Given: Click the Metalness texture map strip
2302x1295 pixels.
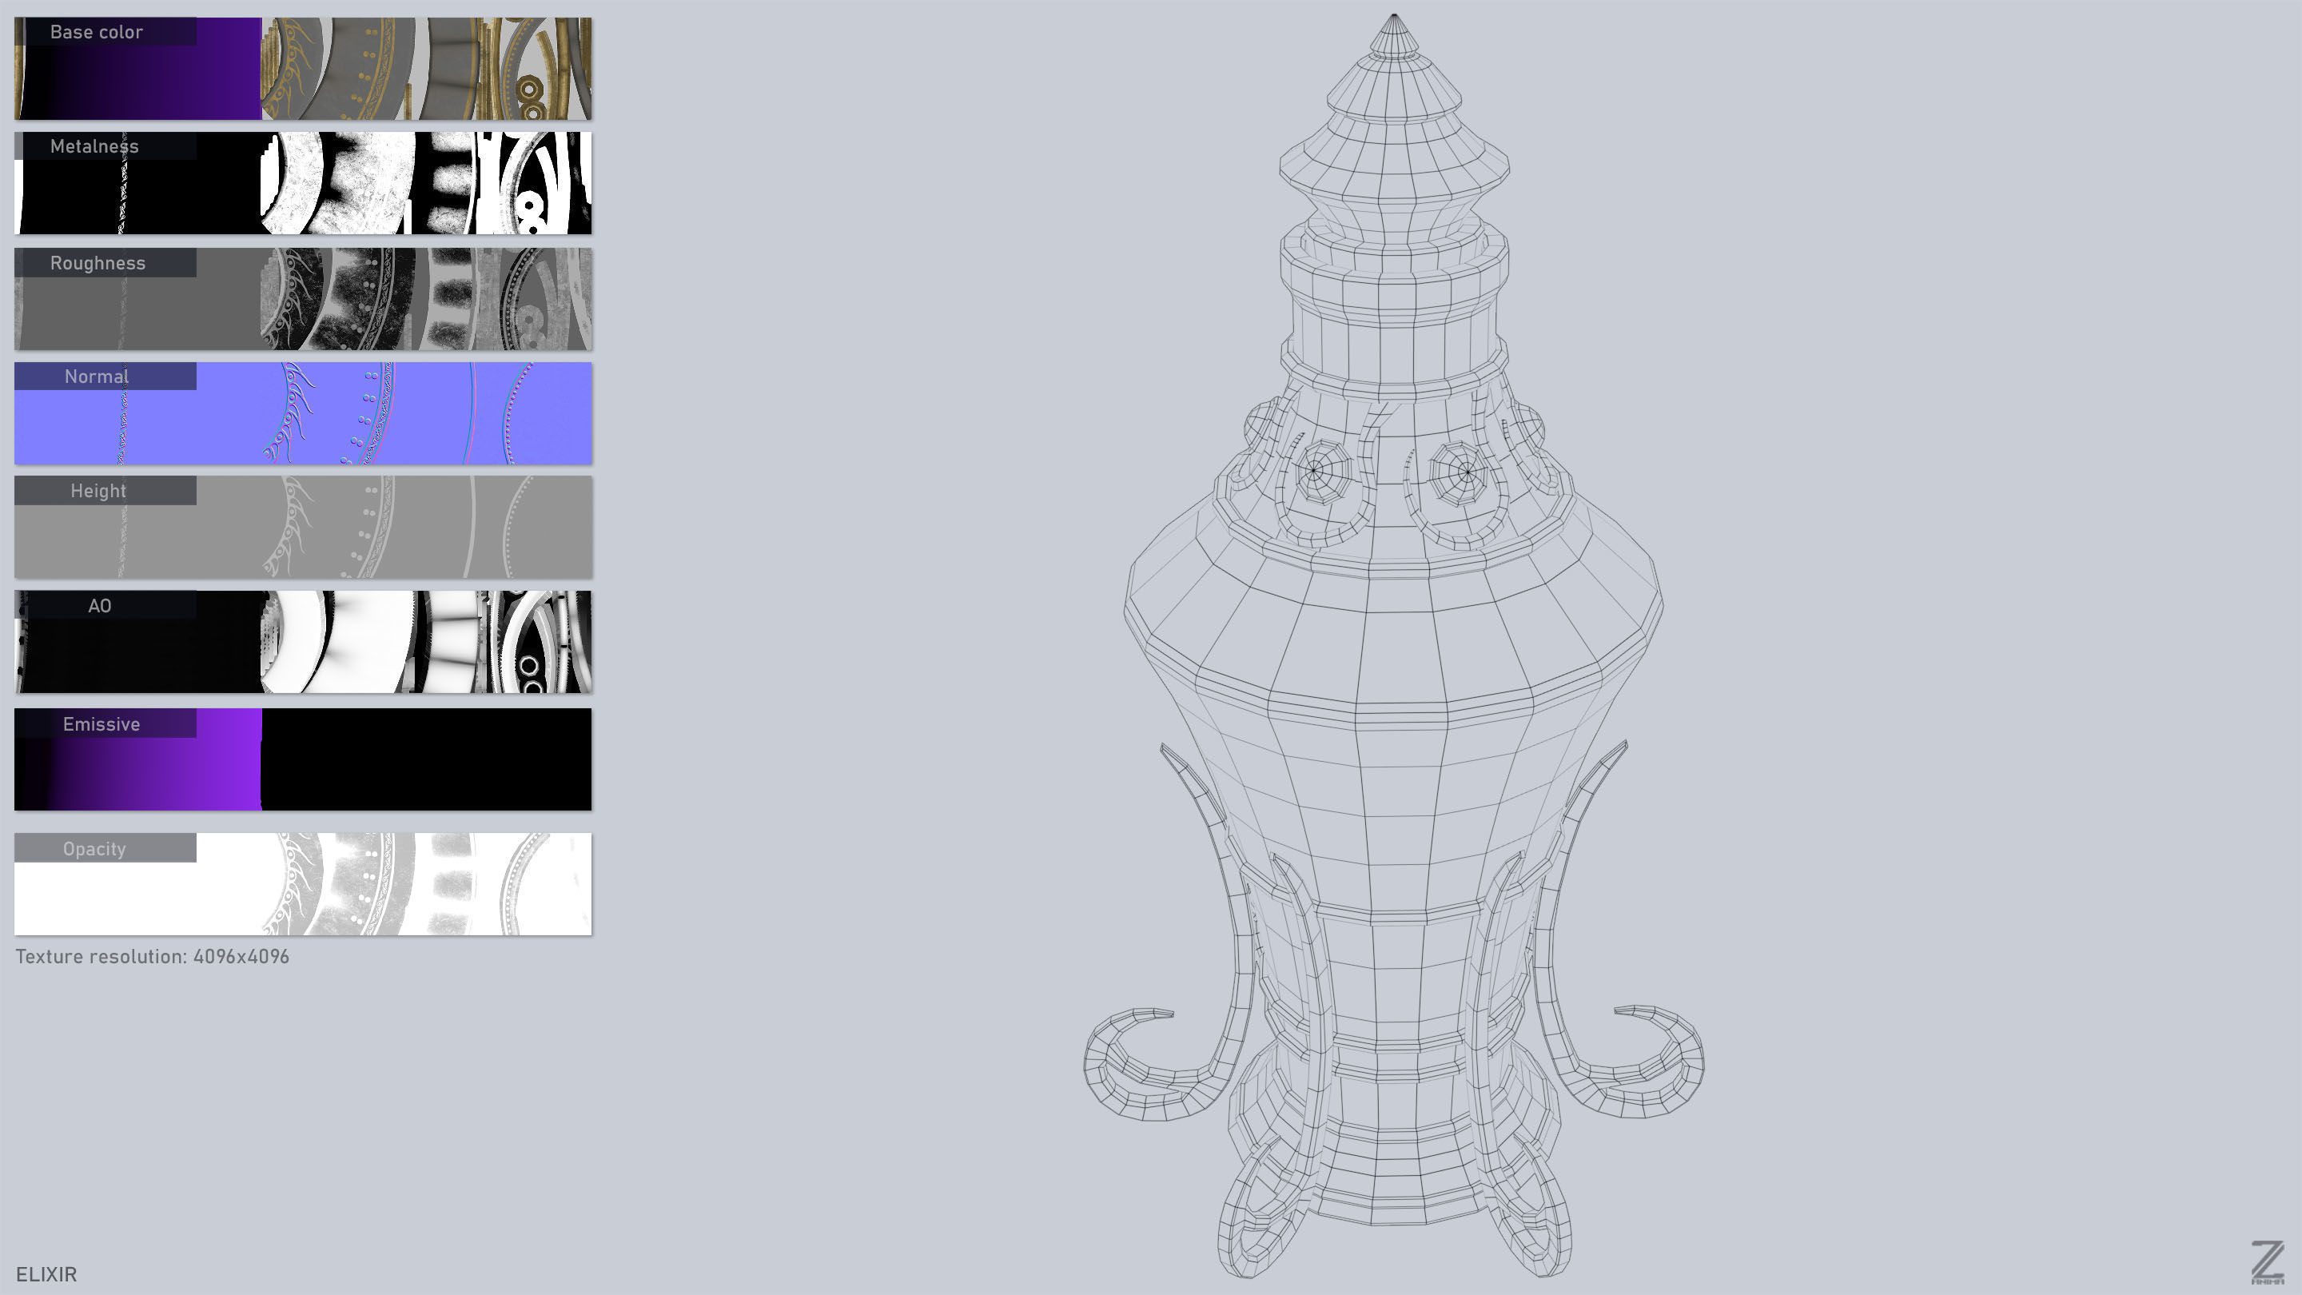Looking at the screenshot, I should [x=303, y=183].
